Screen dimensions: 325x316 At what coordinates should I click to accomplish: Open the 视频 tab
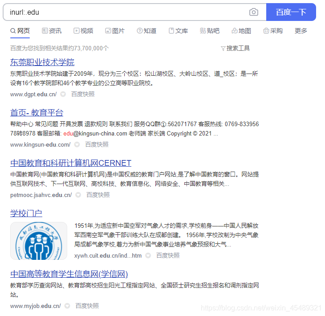83,31
